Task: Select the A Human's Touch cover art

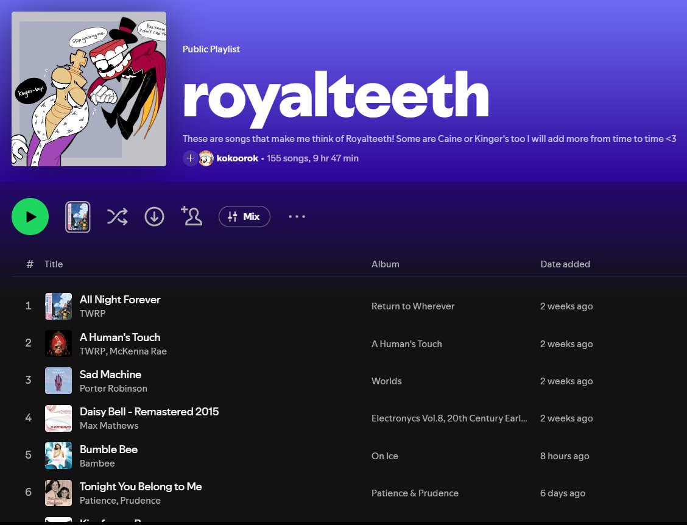Action: (x=58, y=344)
